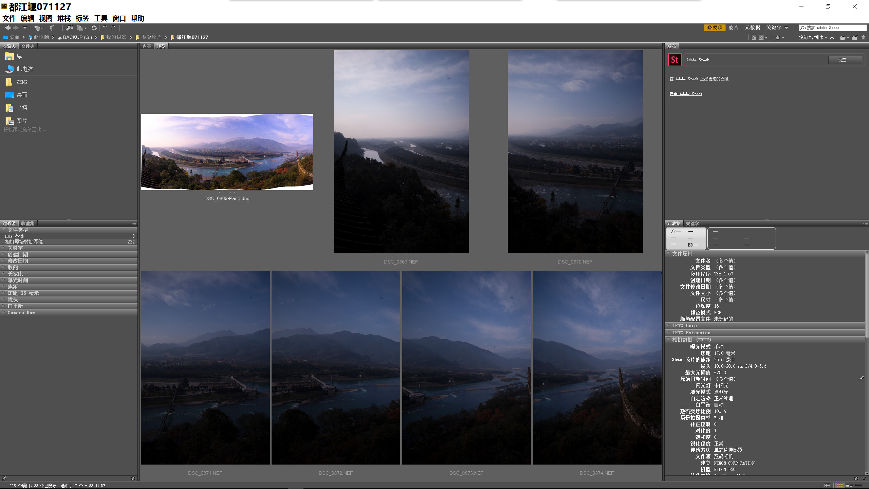Follow the 转至 Adobe Stock link
This screenshot has height=489, width=869.
click(686, 94)
